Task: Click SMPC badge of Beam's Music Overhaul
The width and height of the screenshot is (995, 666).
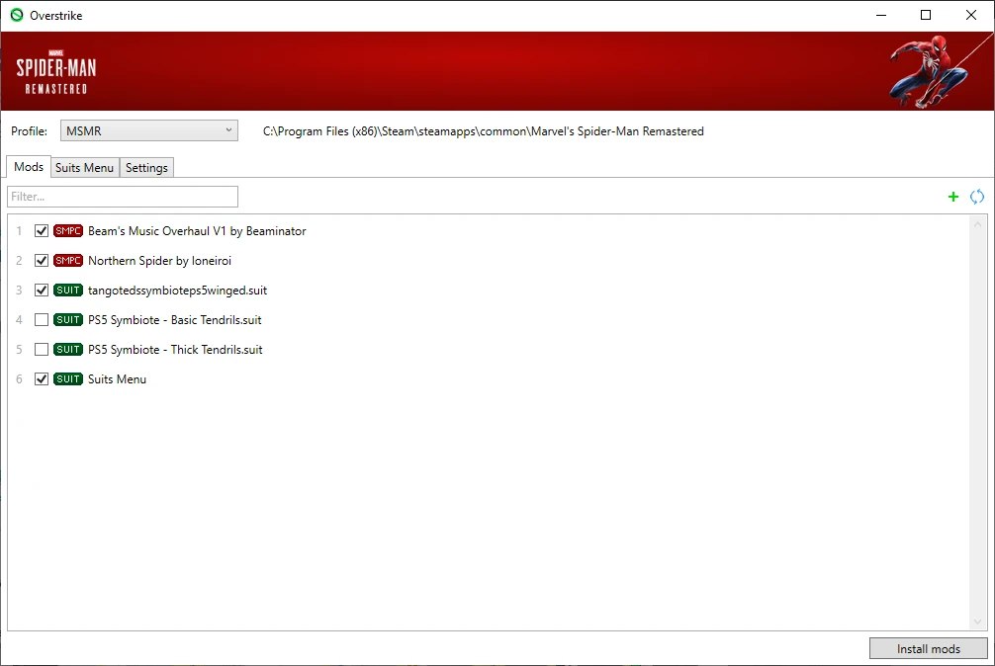Action: pyautogui.click(x=68, y=230)
